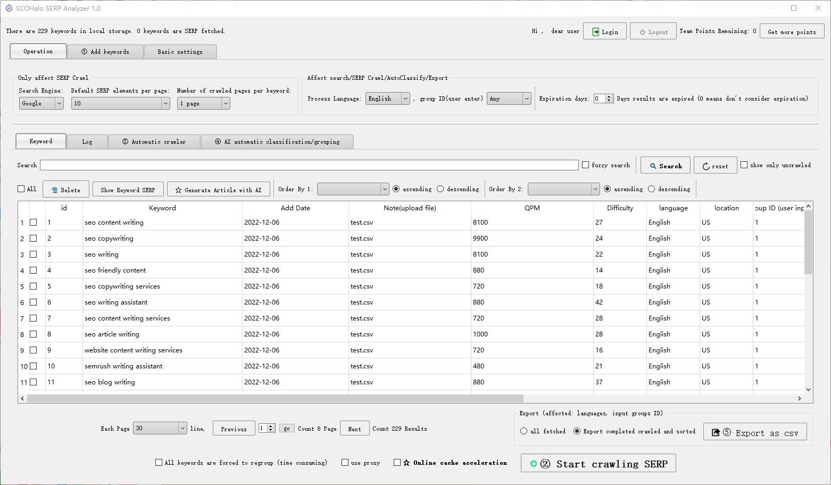The image size is (831, 485).
Task: Select descending for Order By 1
Action: pyautogui.click(x=441, y=189)
